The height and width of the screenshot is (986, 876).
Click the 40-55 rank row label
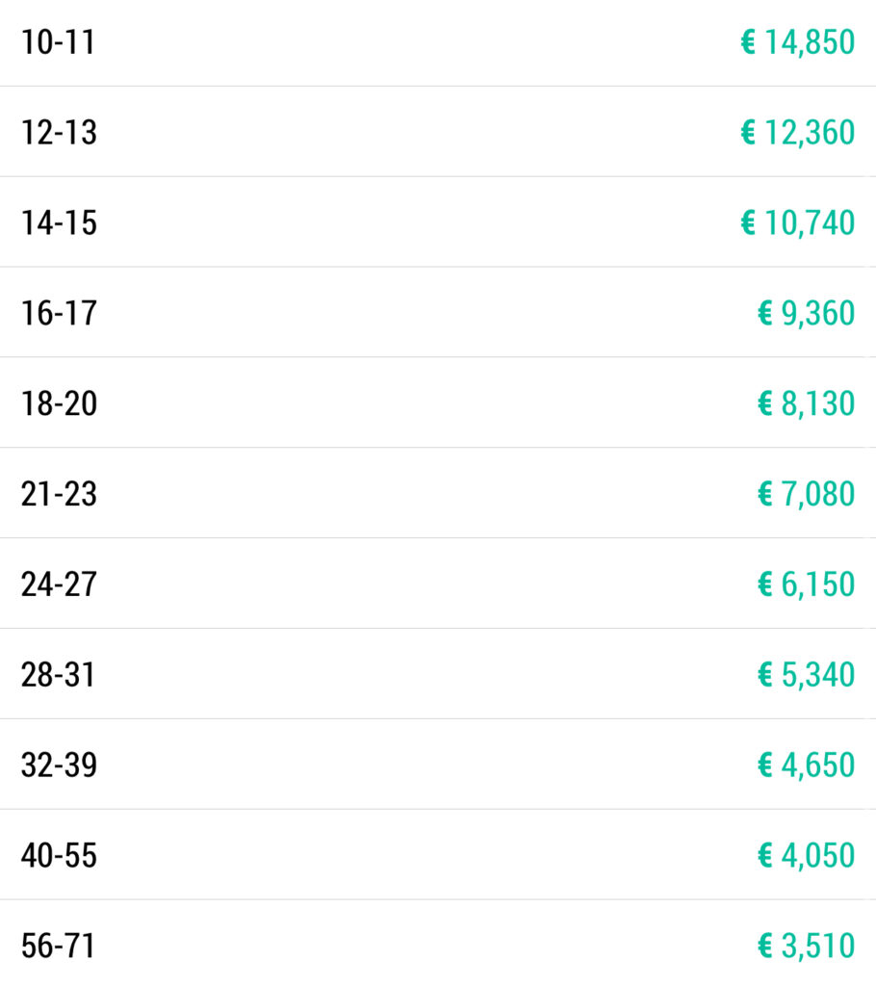tap(59, 856)
